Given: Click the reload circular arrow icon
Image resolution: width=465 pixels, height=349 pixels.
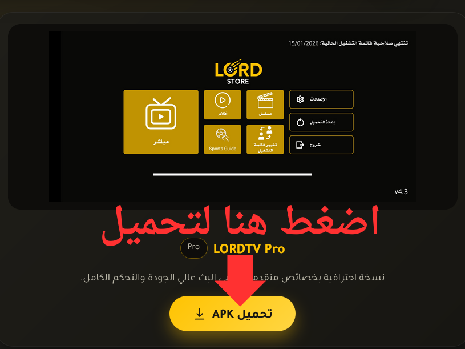Looking at the screenshot, I should [300, 122].
